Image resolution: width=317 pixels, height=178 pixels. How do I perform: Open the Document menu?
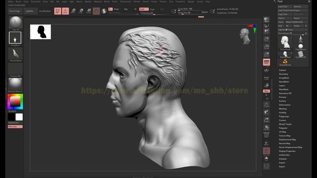click(36, 1)
